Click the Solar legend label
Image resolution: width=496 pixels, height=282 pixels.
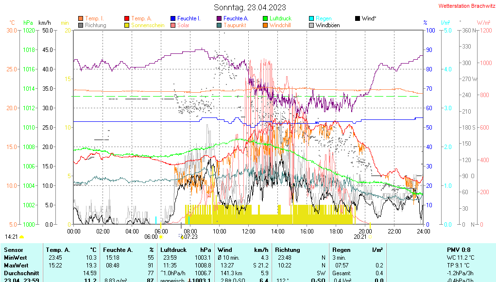[x=183, y=25]
